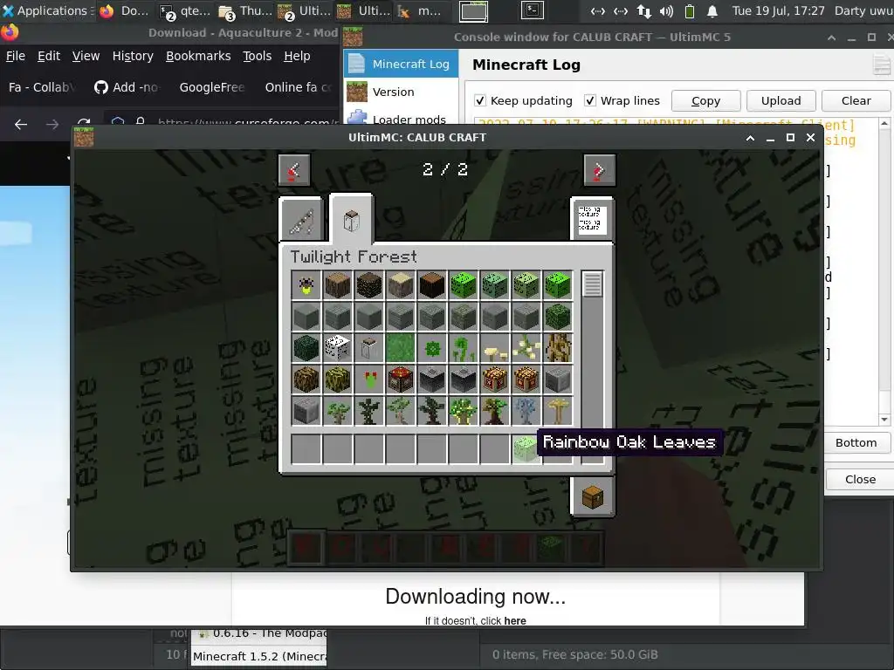The image size is (894, 670).
Task: Open notifications bell tray icon
Action: coord(712,10)
